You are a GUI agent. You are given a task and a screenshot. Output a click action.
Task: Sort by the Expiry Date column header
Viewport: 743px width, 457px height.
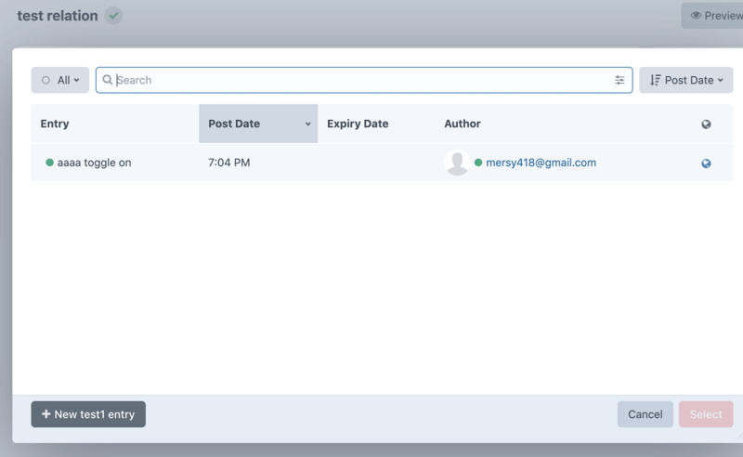(358, 124)
